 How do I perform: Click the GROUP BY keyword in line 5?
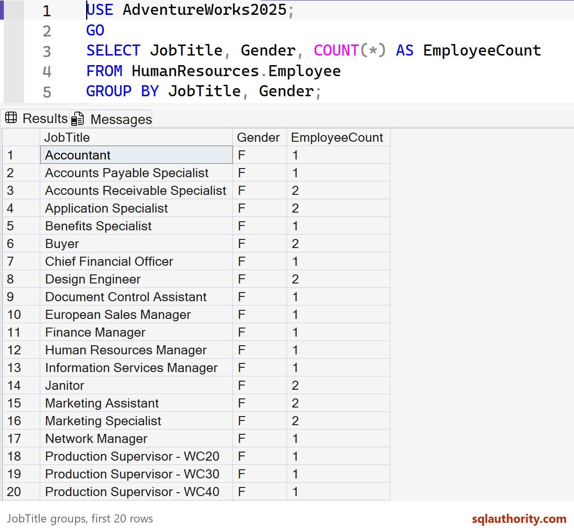click(x=122, y=91)
